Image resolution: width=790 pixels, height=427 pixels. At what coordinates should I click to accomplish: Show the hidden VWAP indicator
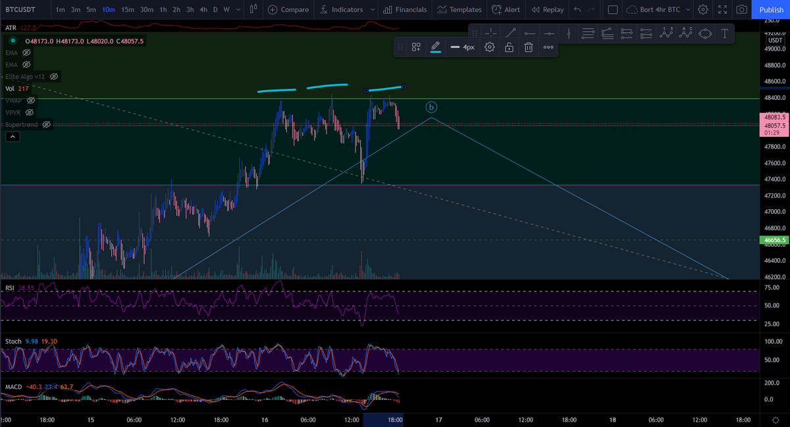(x=31, y=101)
